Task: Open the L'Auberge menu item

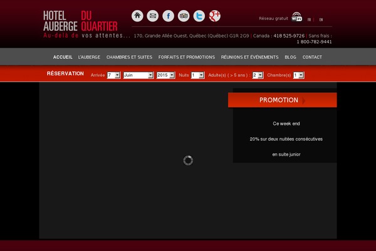Action: coord(89,57)
